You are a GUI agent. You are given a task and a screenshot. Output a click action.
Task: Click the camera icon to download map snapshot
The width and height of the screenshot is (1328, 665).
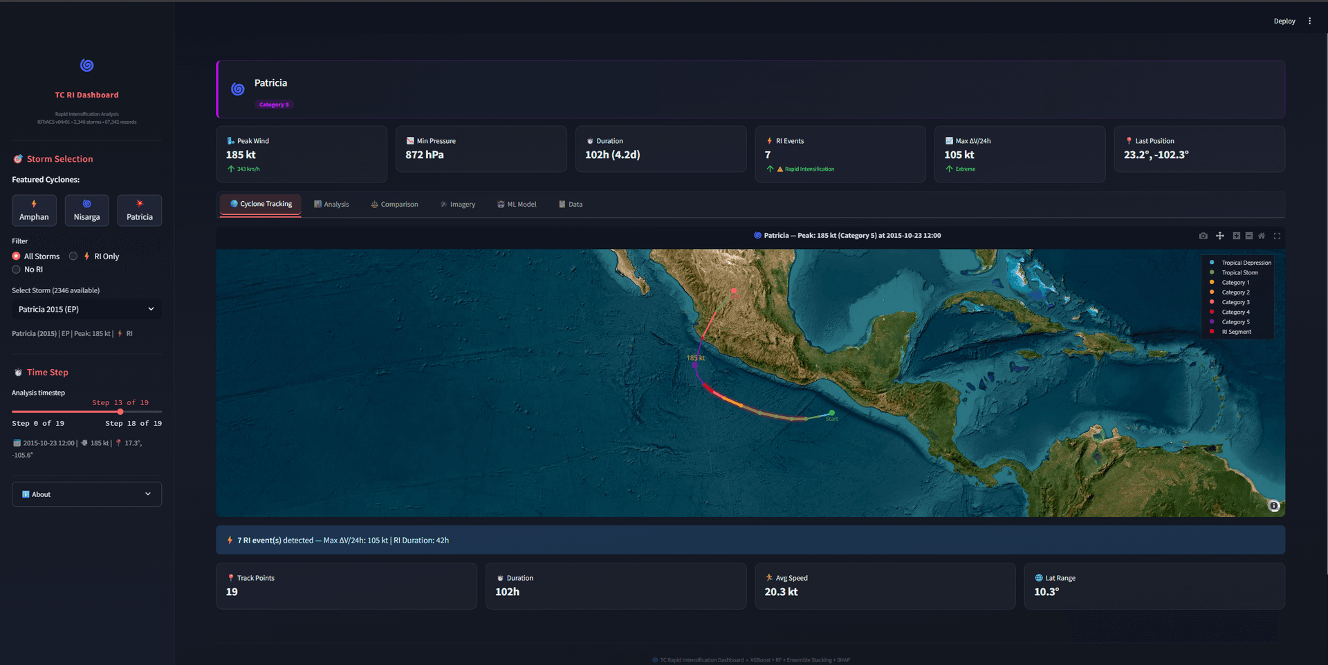pyautogui.click(x=1203, y=236)
